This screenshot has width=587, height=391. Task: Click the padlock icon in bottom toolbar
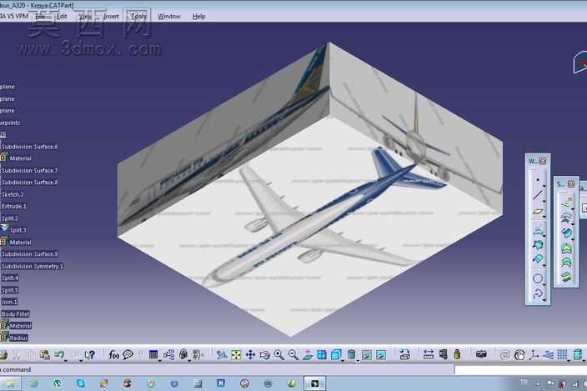point(183,354)
